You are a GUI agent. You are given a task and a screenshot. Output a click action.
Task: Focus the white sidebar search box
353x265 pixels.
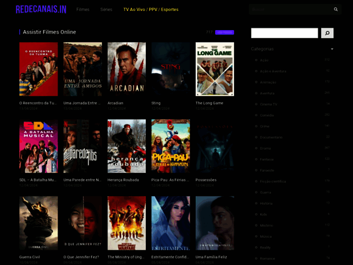284,33
